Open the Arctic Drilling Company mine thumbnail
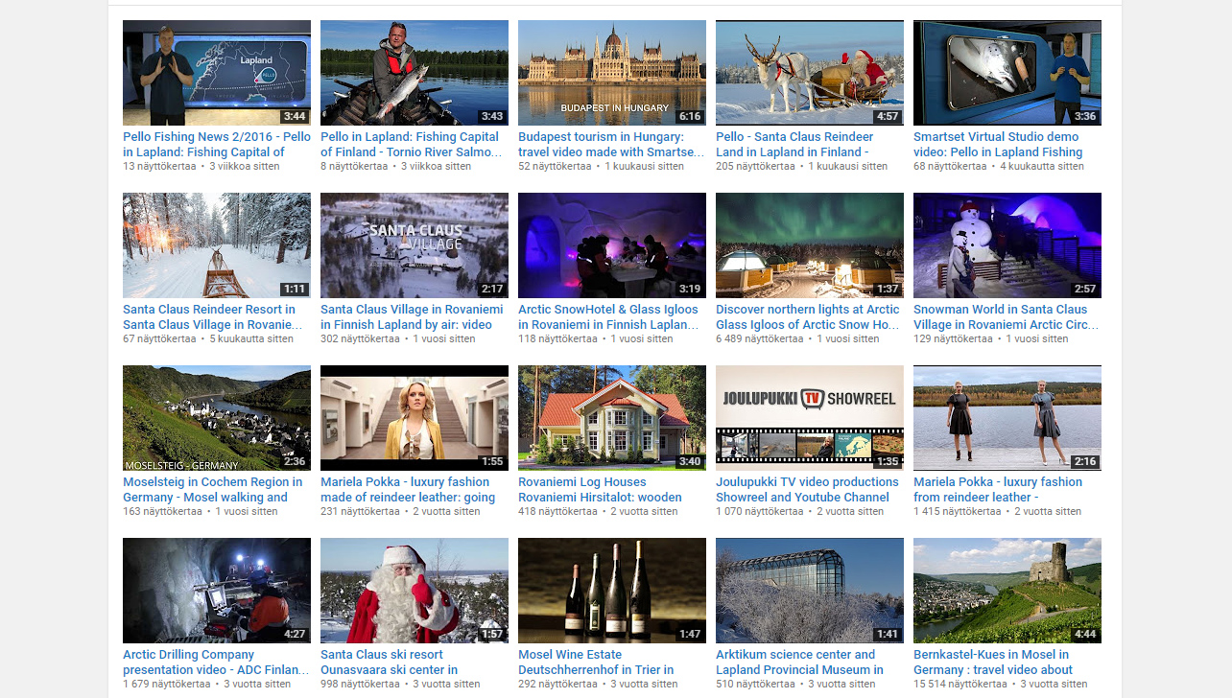This screenshot has height=698, width=1232. coord(217,591)
